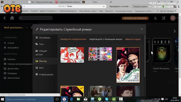This screenshot has width=181, height=102.
Task: Open Windows Start menu
Action: [3, 99]
